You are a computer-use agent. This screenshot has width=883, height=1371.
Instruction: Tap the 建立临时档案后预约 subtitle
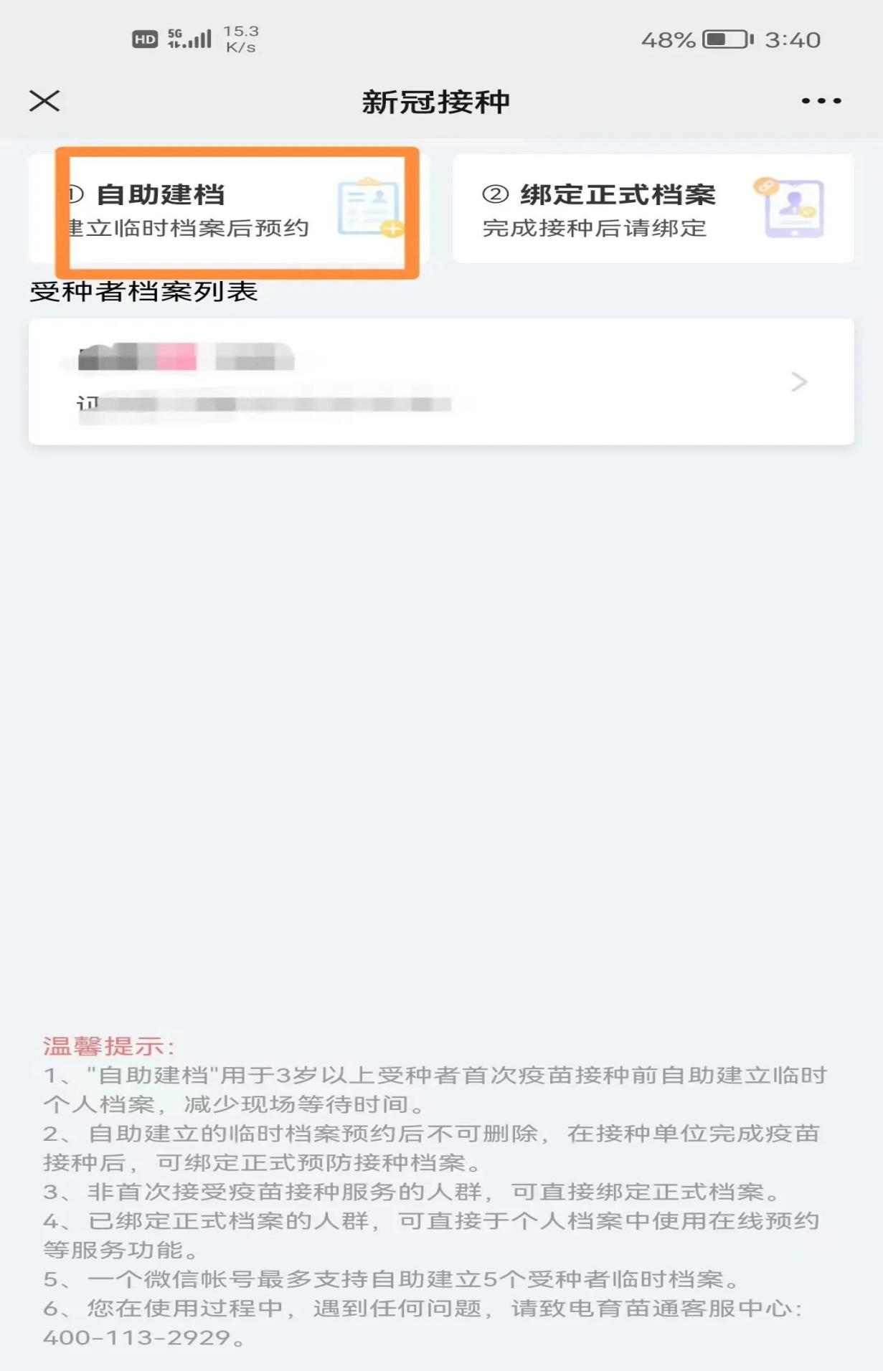click(x=188, y=228)
